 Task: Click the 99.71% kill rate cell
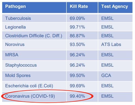82,27
